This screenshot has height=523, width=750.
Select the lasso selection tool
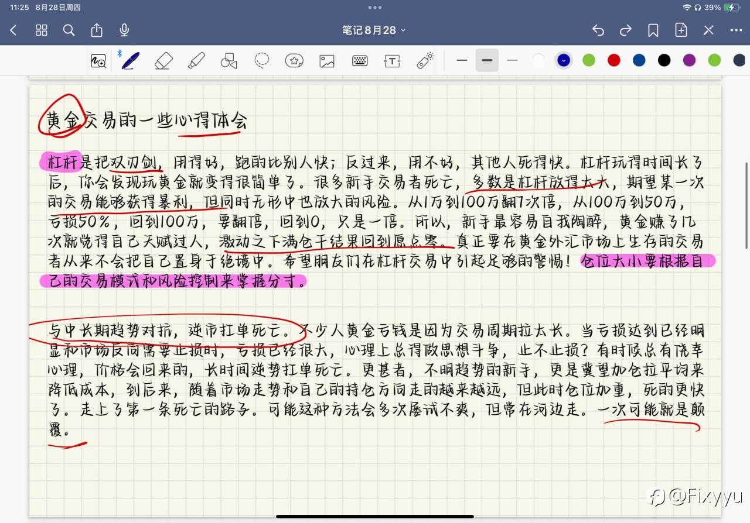[x=262, y=60]
